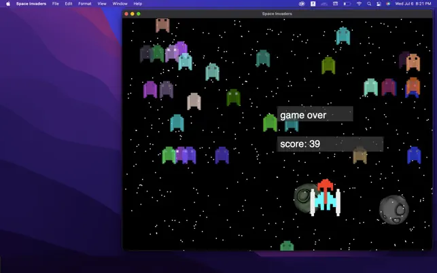This screenshot has width=437, height=273.
Task: Open Control Center
Action: (x=379, y=3)
